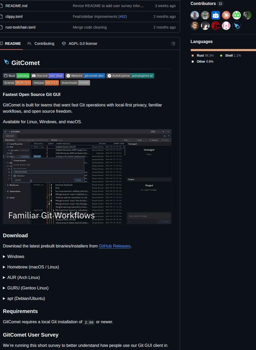Open the green pixel identicon contributor avatar

pos(237,15)
